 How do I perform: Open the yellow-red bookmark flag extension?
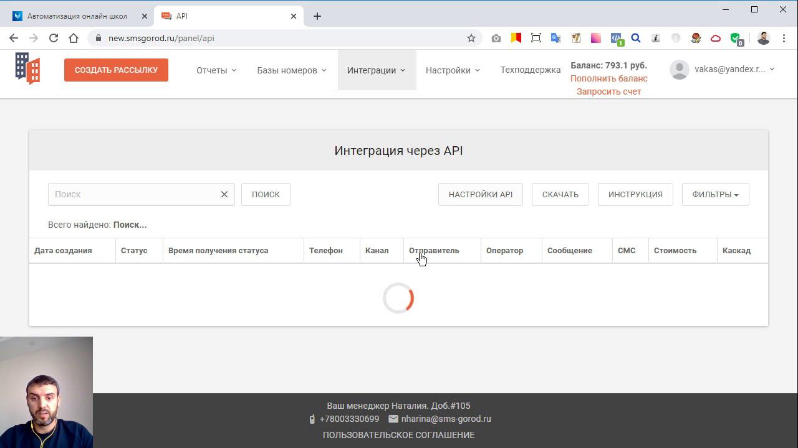click(x=516, y=38)
